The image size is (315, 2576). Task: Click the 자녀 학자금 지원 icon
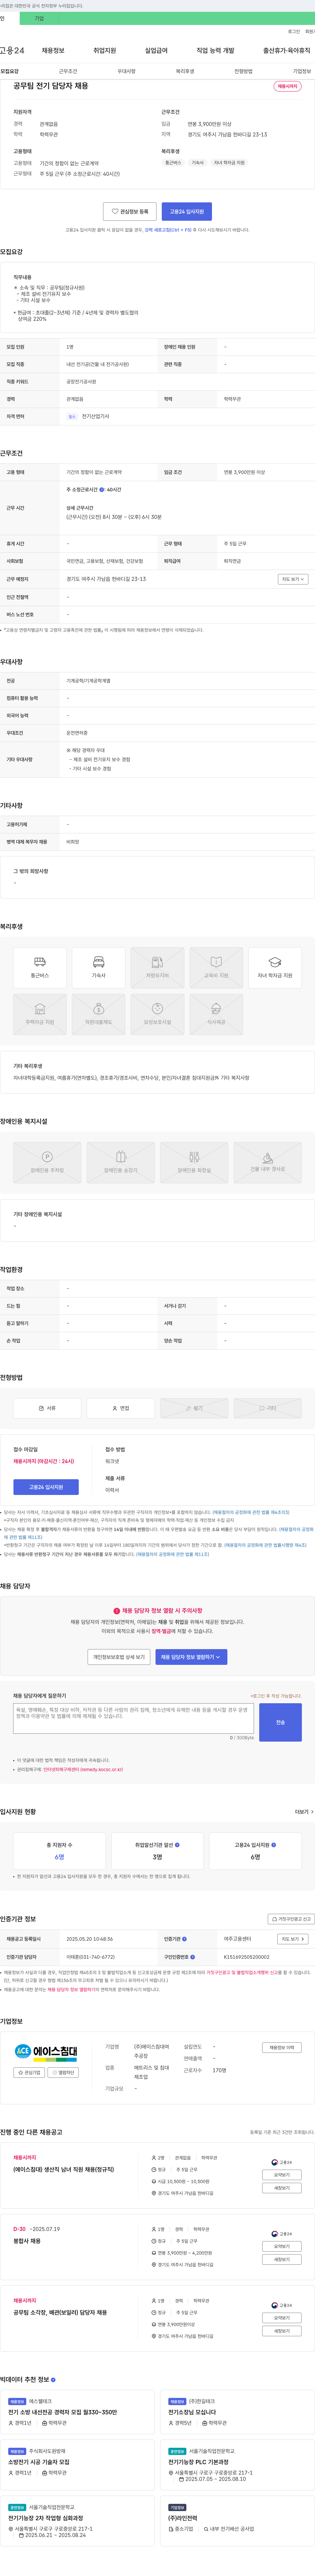(275, 968)
